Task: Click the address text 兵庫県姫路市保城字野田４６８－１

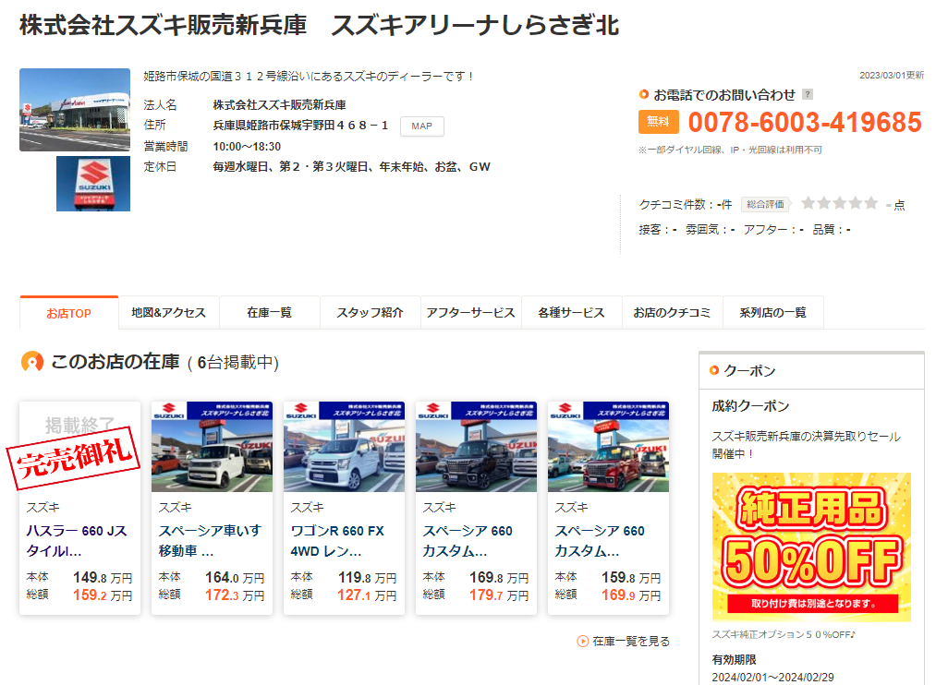Action: 300,126
